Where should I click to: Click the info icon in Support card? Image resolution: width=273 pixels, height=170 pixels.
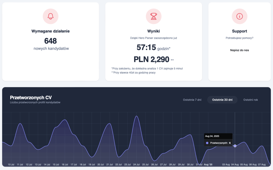pyautogui.click(x=239, y=16)
